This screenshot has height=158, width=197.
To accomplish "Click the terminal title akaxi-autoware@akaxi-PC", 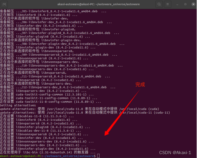I will click(x=98, y=4).
